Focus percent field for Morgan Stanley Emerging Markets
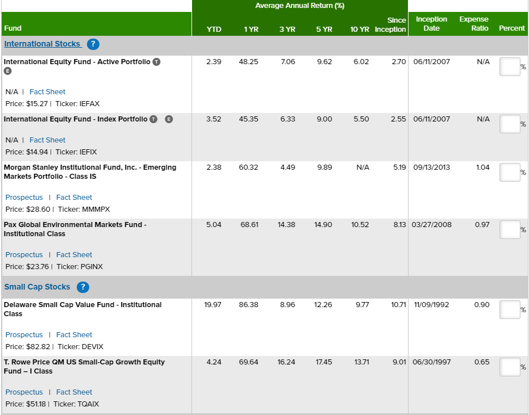The width and height of the screenshot is (529, 415). 510,172
